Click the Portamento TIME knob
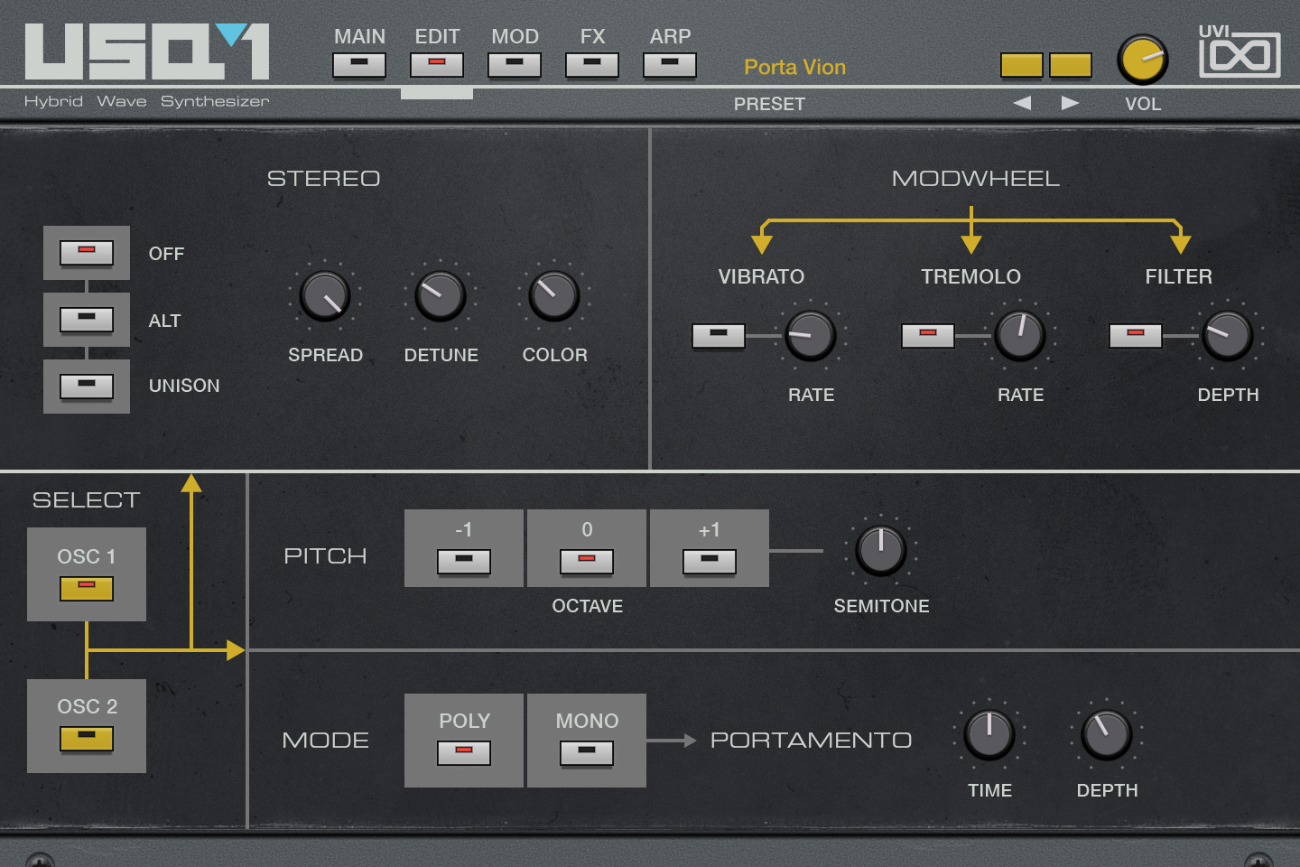Viewport: 1300px width, 867px height. [x=989, y=734]
